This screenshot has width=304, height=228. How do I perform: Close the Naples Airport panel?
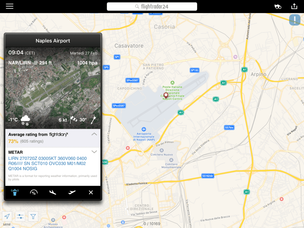pyautogui.click(x=91, y=192)
